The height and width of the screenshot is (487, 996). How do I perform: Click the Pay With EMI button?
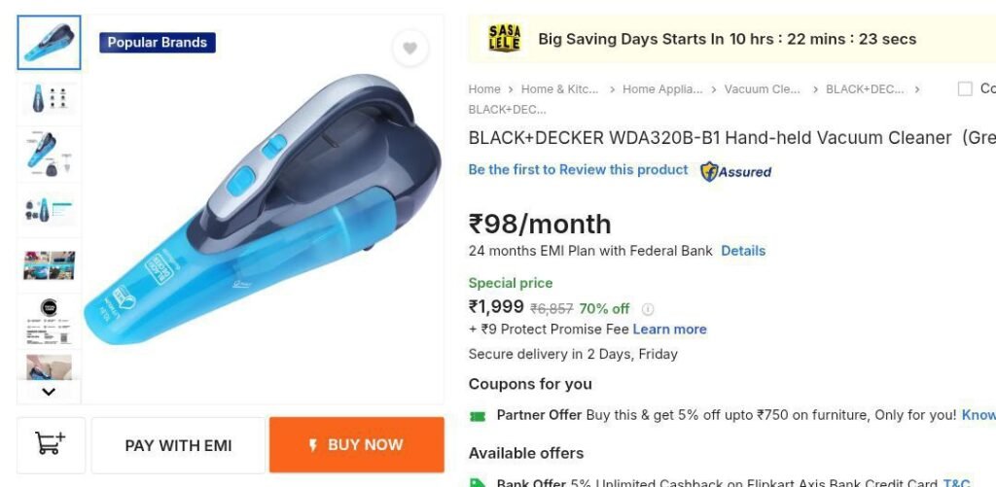pos(178,445)
